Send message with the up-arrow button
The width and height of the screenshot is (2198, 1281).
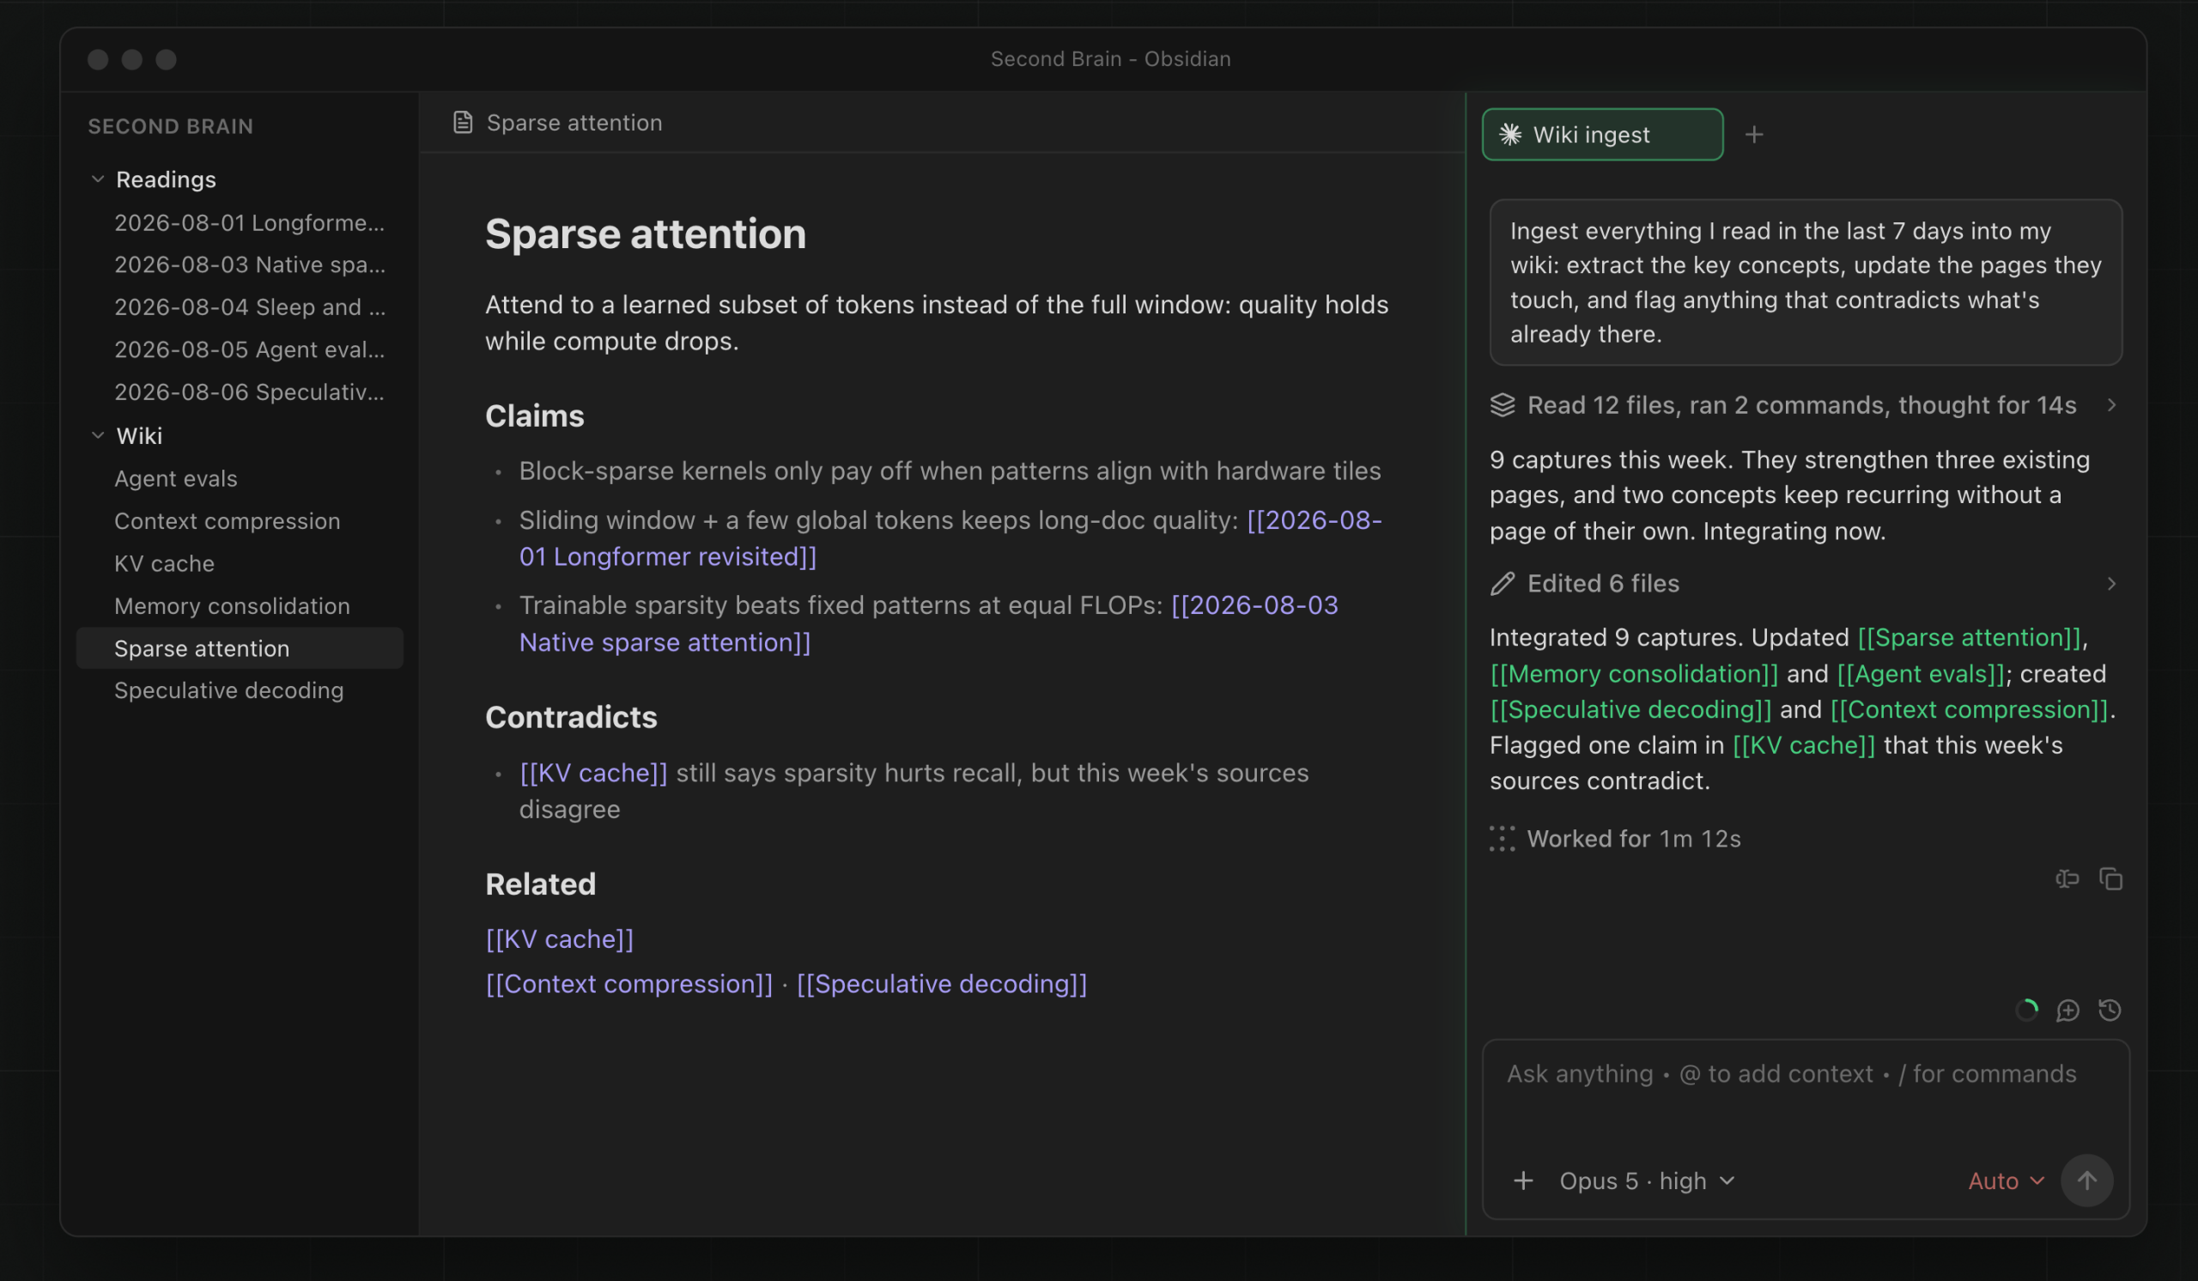click(2086, 1181)
